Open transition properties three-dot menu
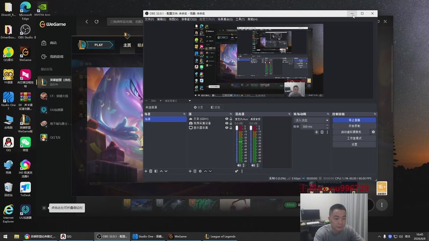Viewport: 429px width, 241px height. [x=327, y=132]
